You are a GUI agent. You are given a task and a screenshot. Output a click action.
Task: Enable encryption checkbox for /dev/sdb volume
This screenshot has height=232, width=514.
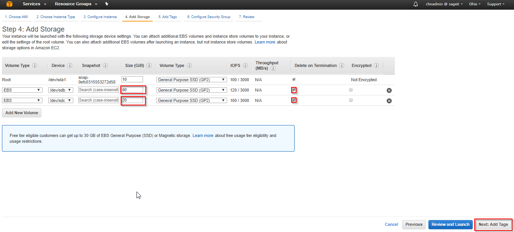(351, 90)
